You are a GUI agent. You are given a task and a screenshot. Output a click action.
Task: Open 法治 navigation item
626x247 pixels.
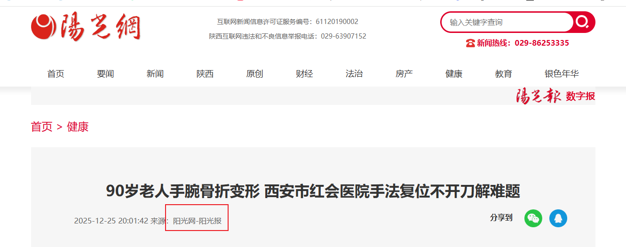[354, 74]
